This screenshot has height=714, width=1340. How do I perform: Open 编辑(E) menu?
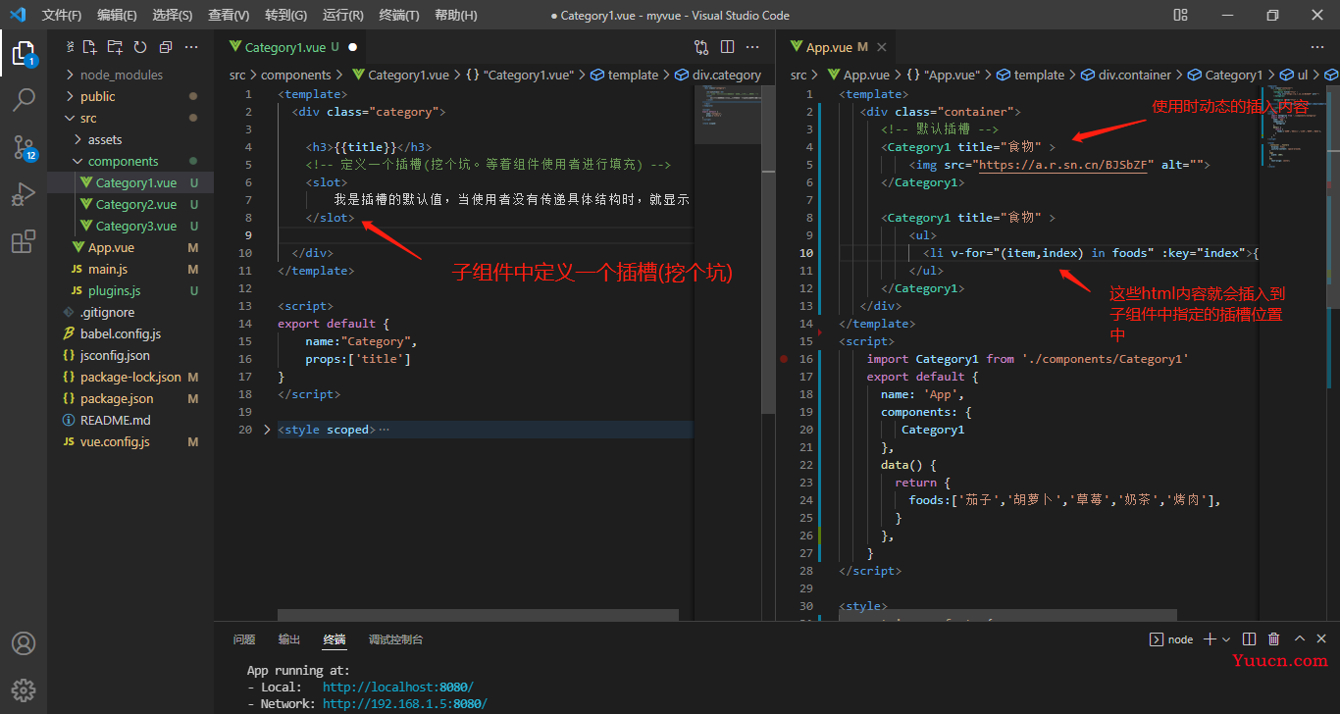118,15
